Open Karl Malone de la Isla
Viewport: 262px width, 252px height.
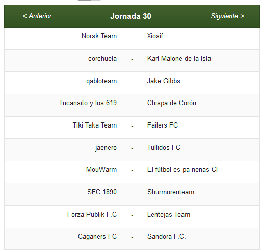coord(179,59)
